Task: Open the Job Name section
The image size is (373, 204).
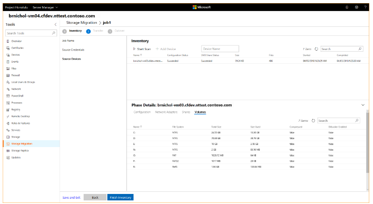Action: click(68, 41)
